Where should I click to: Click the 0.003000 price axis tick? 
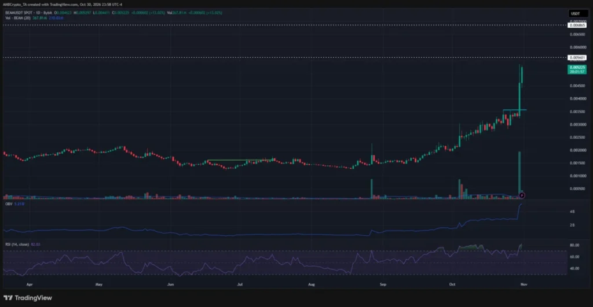[x=577, y=124]
